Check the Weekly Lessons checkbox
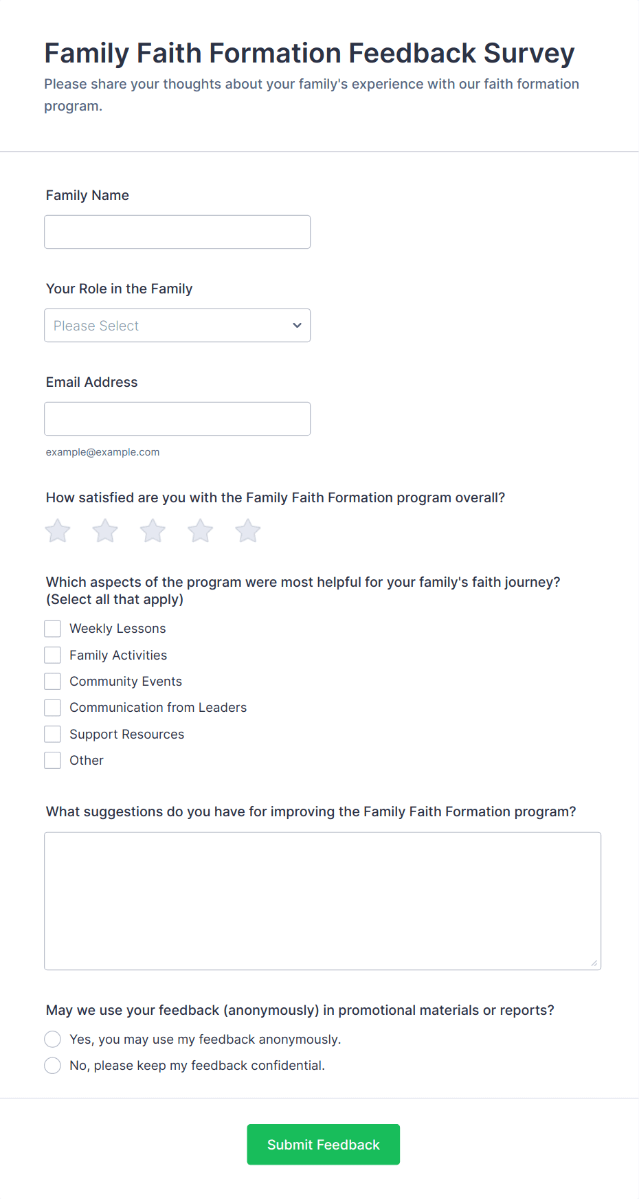The image size is (639, 1199). [53, 629]
